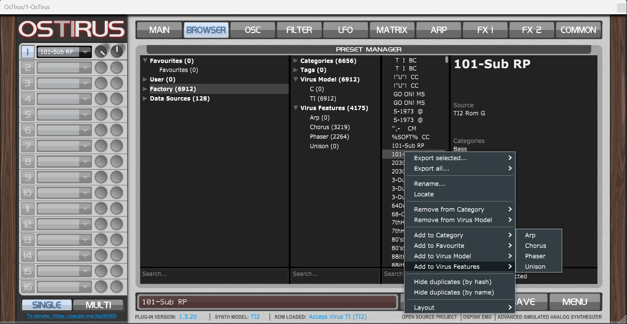The height and width of the screenshot is (324, 627).
Task: Choose Phaser in Virus Features submenu
Action: pos(539,256)
